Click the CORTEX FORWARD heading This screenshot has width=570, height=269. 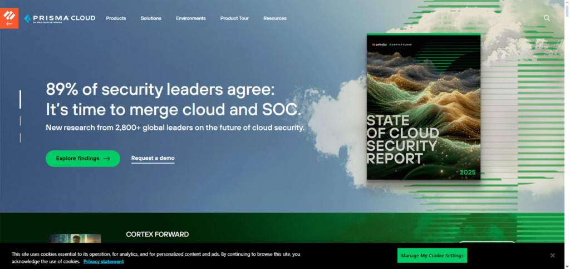(x=158, y=235)
